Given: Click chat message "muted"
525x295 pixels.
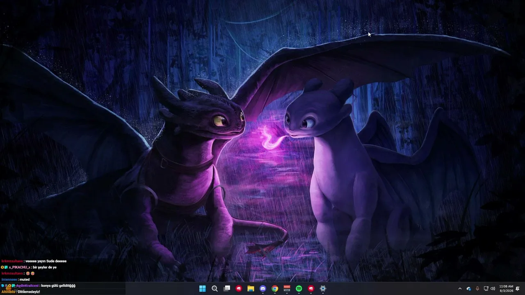Looking at the screenshot, I should [25, 279].
